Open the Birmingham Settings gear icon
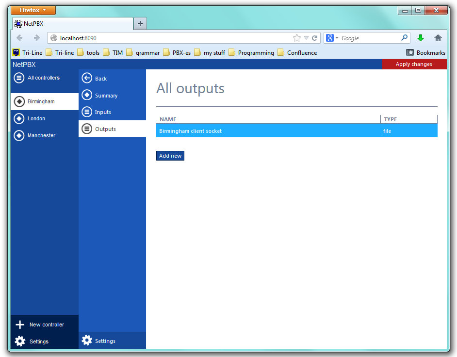The image size is (457, 357). coord(87,341)
